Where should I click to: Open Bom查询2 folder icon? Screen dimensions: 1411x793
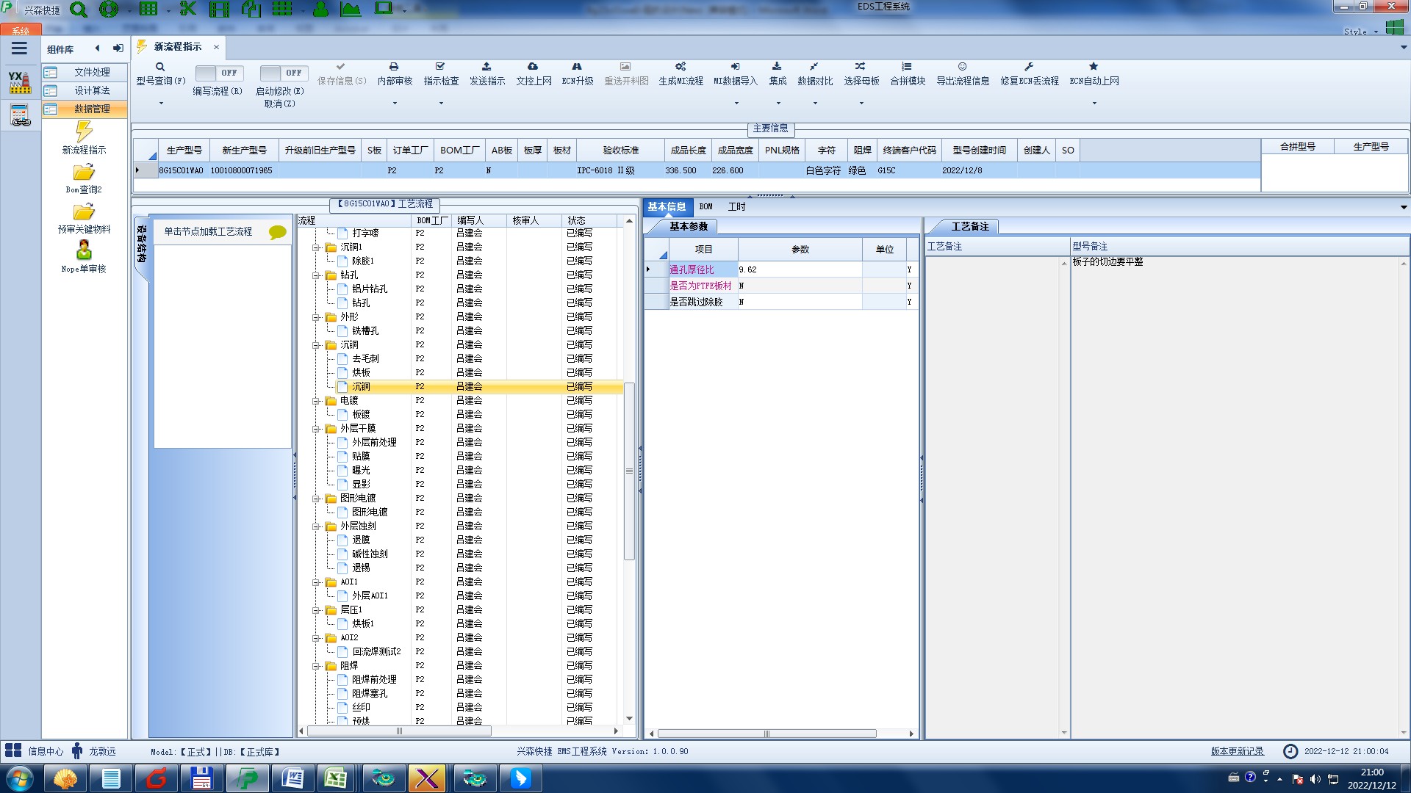point(84,173)
